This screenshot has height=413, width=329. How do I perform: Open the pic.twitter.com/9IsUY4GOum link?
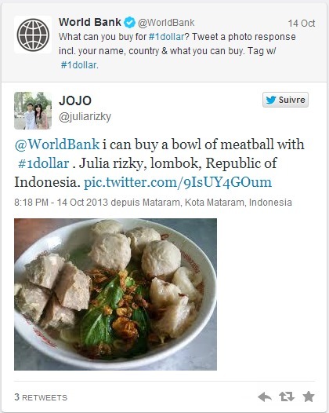(178, 182)
